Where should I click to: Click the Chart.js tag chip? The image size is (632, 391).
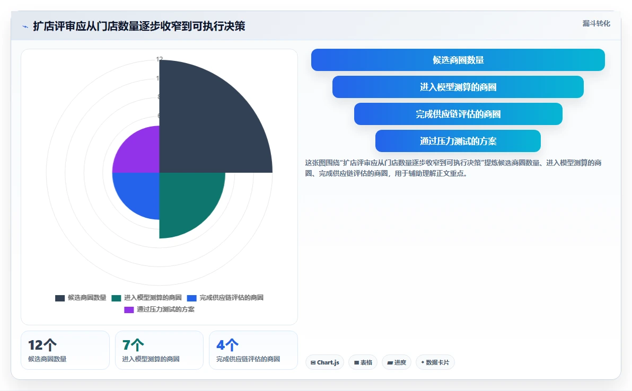click(x=325, y=362)
